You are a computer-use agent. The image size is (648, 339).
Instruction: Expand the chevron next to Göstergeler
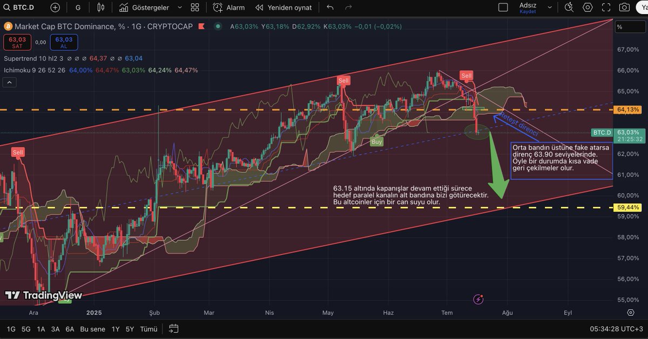click(x=179, y=8)
